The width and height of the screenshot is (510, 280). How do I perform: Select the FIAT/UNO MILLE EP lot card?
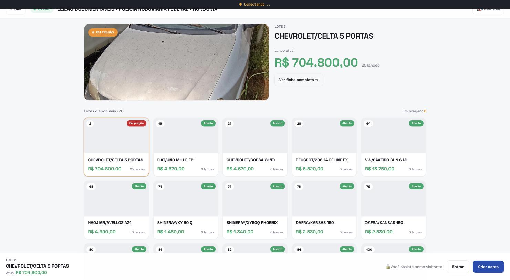tap(186, 147)
